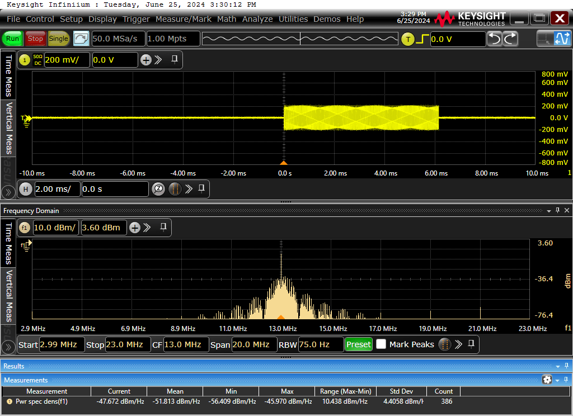Click the Redo arrow in the top toolbar
This screenshot has height=416, width=573.
click(510, 39)
